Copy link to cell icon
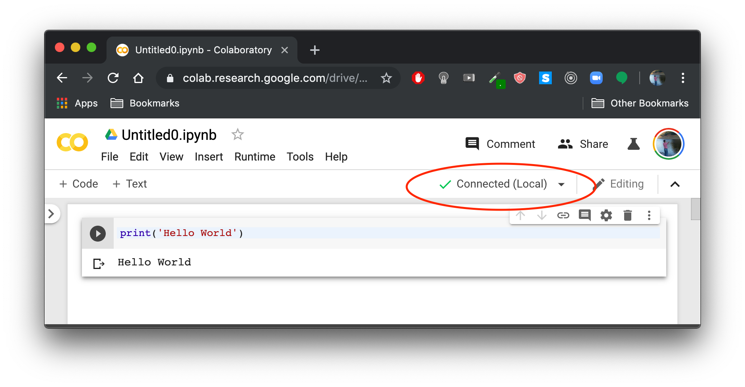This screenshot has width=745, height=387. point(563,215)
